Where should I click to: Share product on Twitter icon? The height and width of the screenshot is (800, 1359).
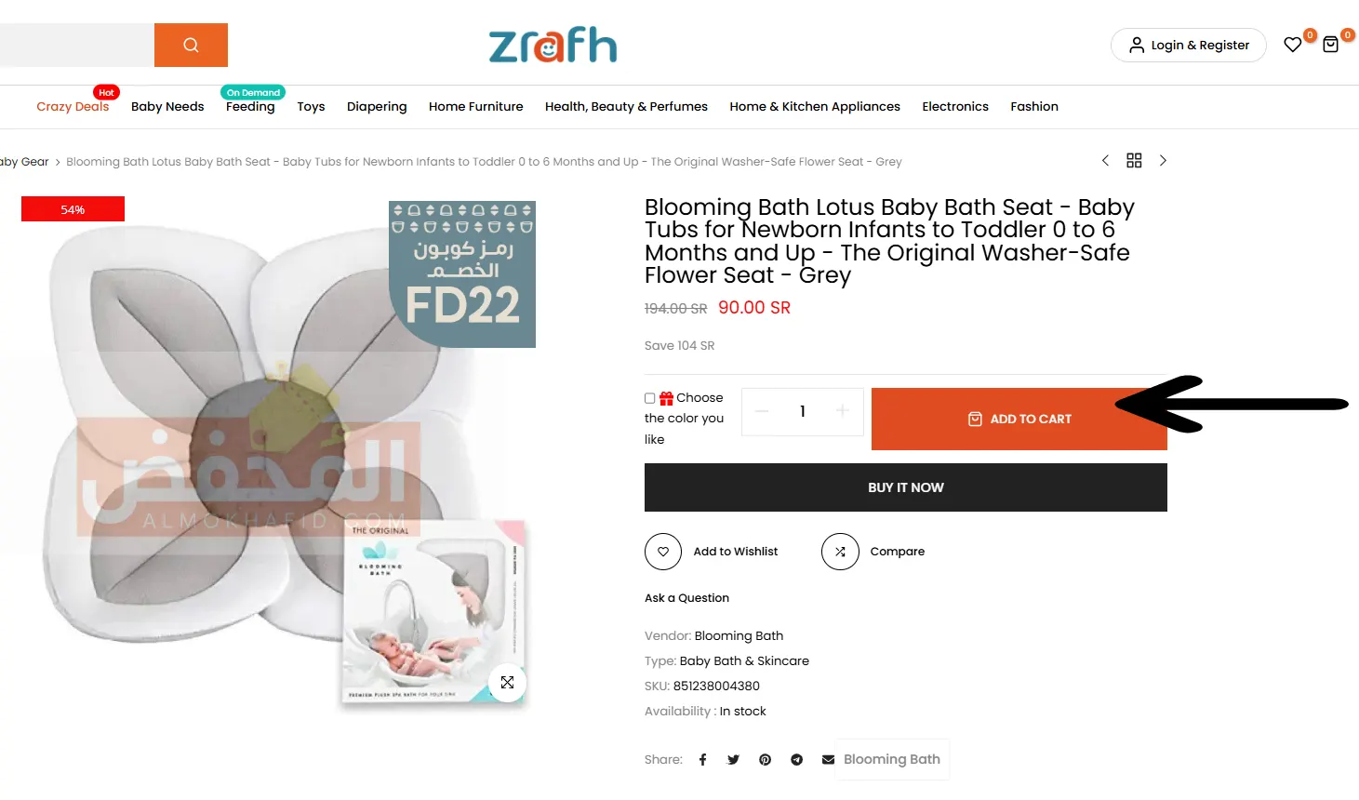click(x=734, y=760)
